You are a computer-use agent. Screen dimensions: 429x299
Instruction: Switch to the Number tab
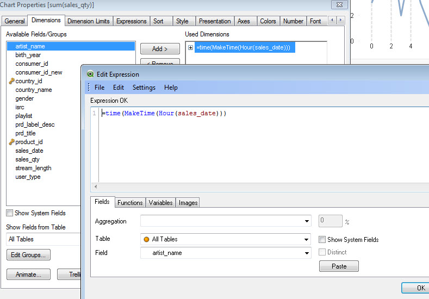[293, 21]
